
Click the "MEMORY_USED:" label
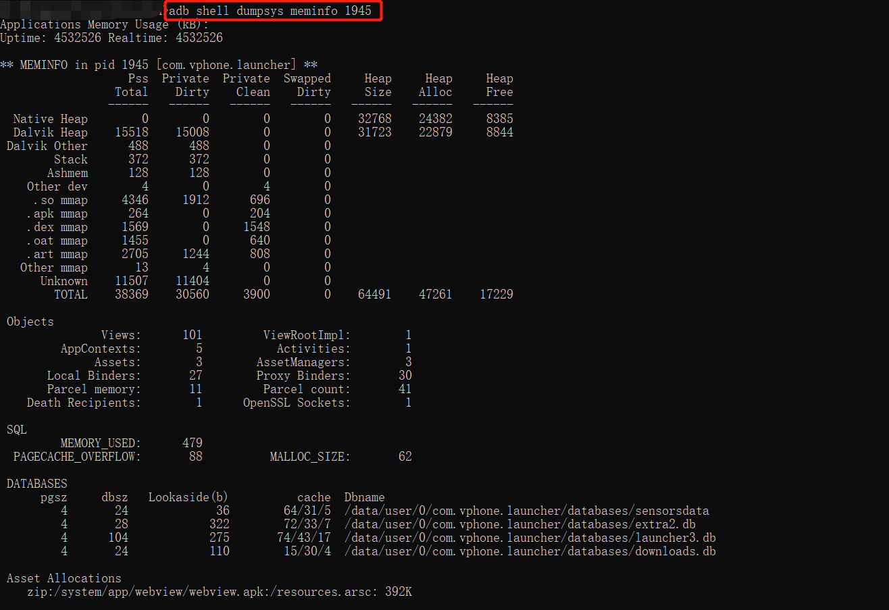(101, 443)
